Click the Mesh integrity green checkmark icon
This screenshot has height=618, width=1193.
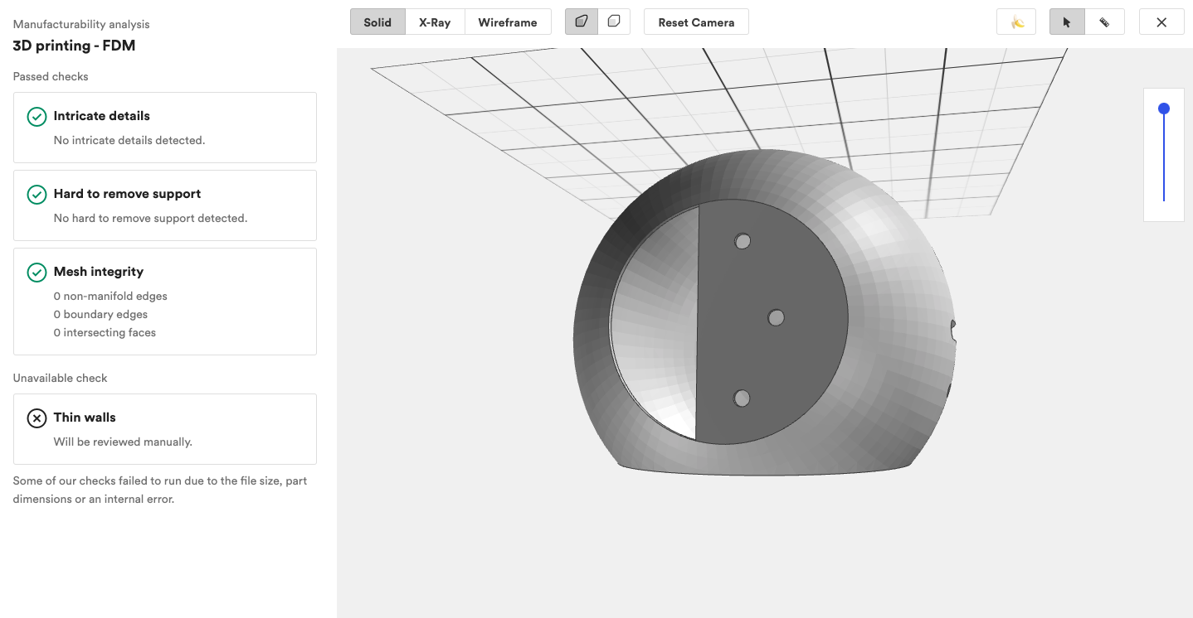[x=37, y=273]
